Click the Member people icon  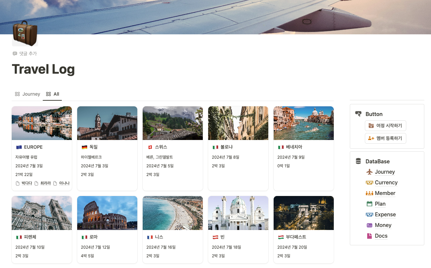[369, 193]
